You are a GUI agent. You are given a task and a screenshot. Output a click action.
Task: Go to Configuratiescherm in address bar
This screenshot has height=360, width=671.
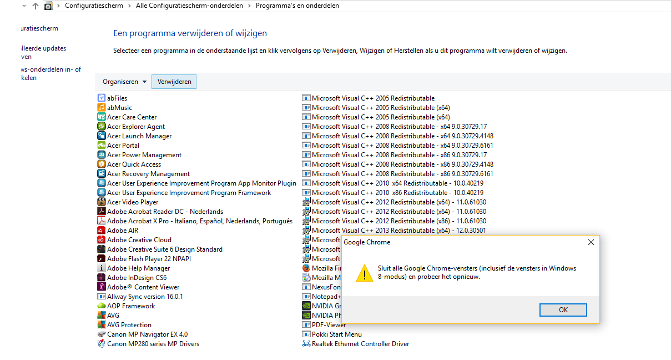pos(94,6)
